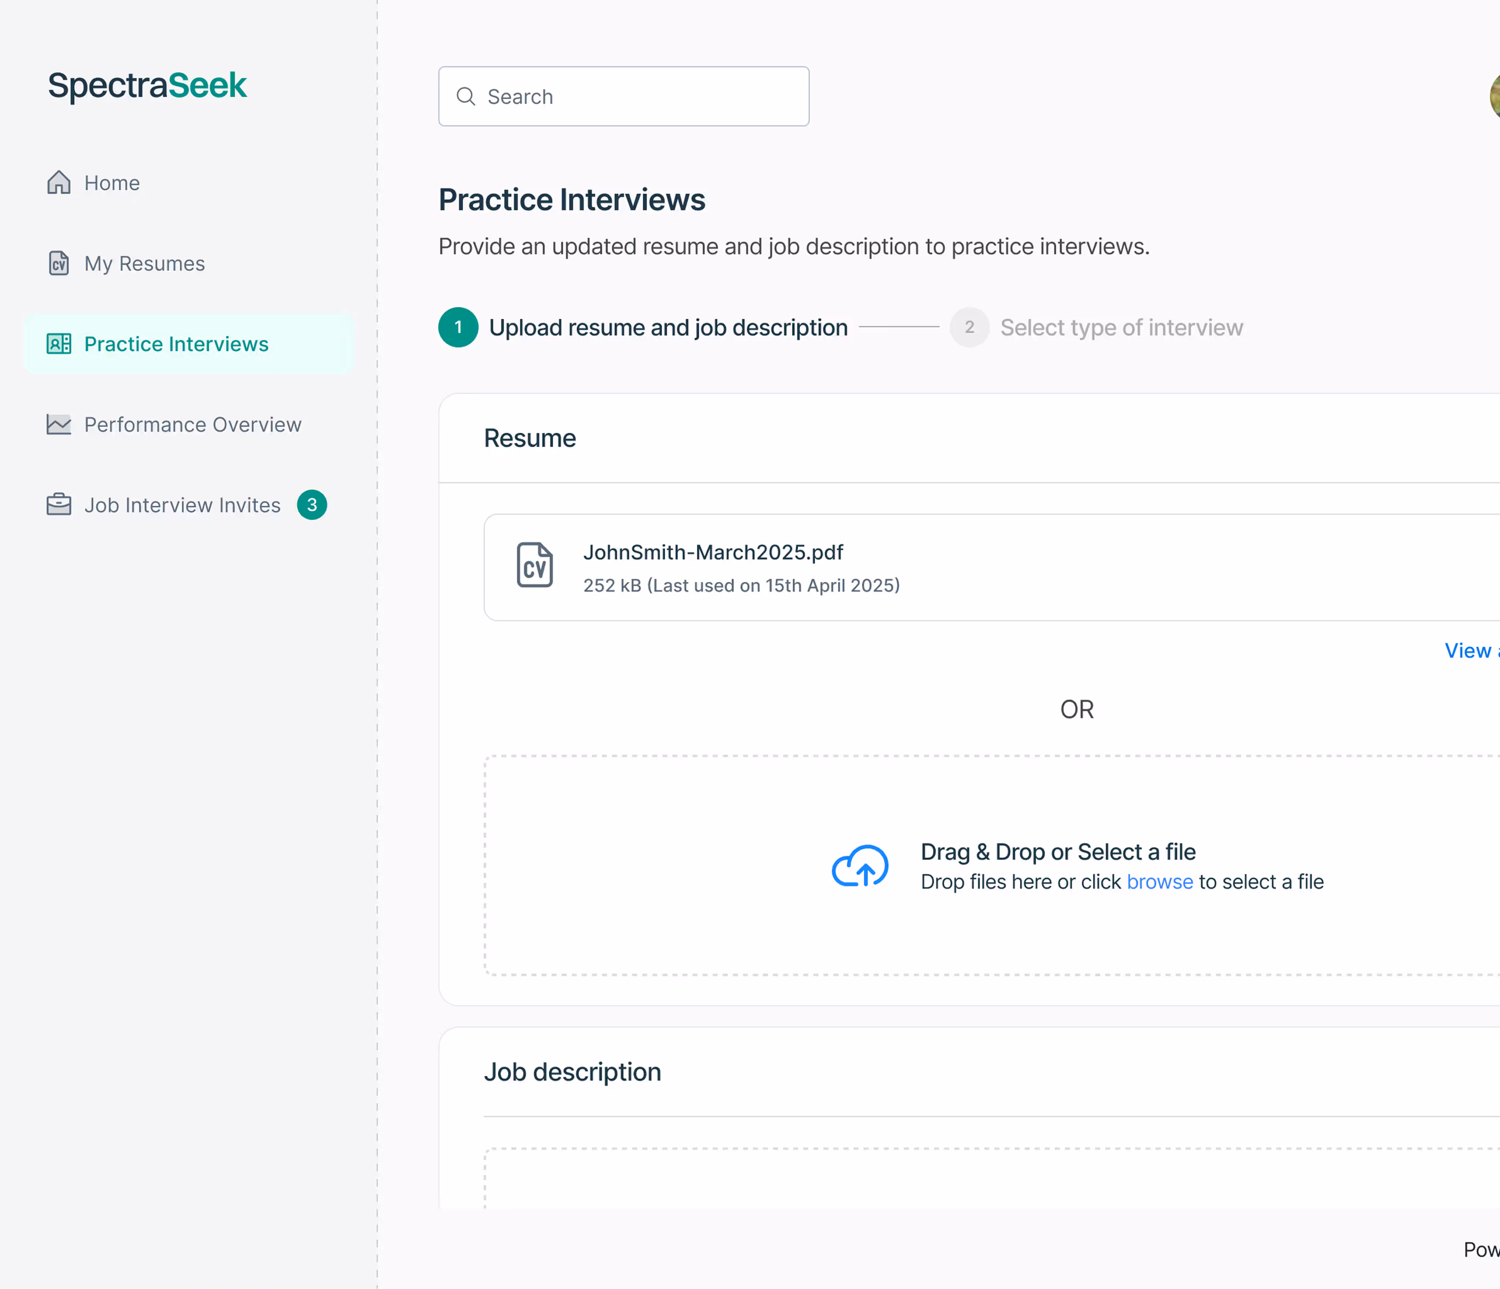Click the 252 kB last used details text
1500x1289 pixels.
[741, 585]
